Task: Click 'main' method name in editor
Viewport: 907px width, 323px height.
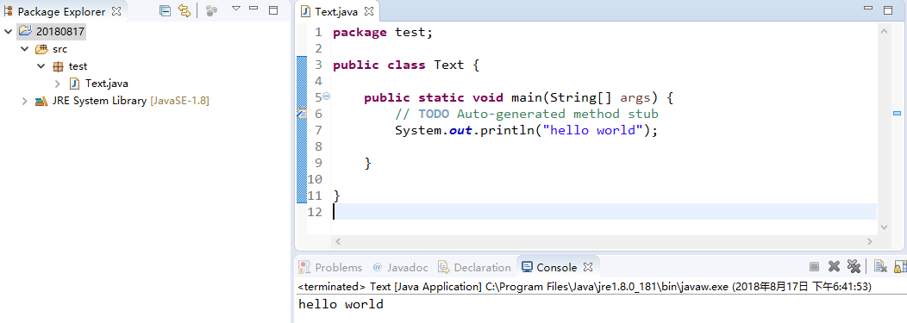Action: (x=527, y=97)
